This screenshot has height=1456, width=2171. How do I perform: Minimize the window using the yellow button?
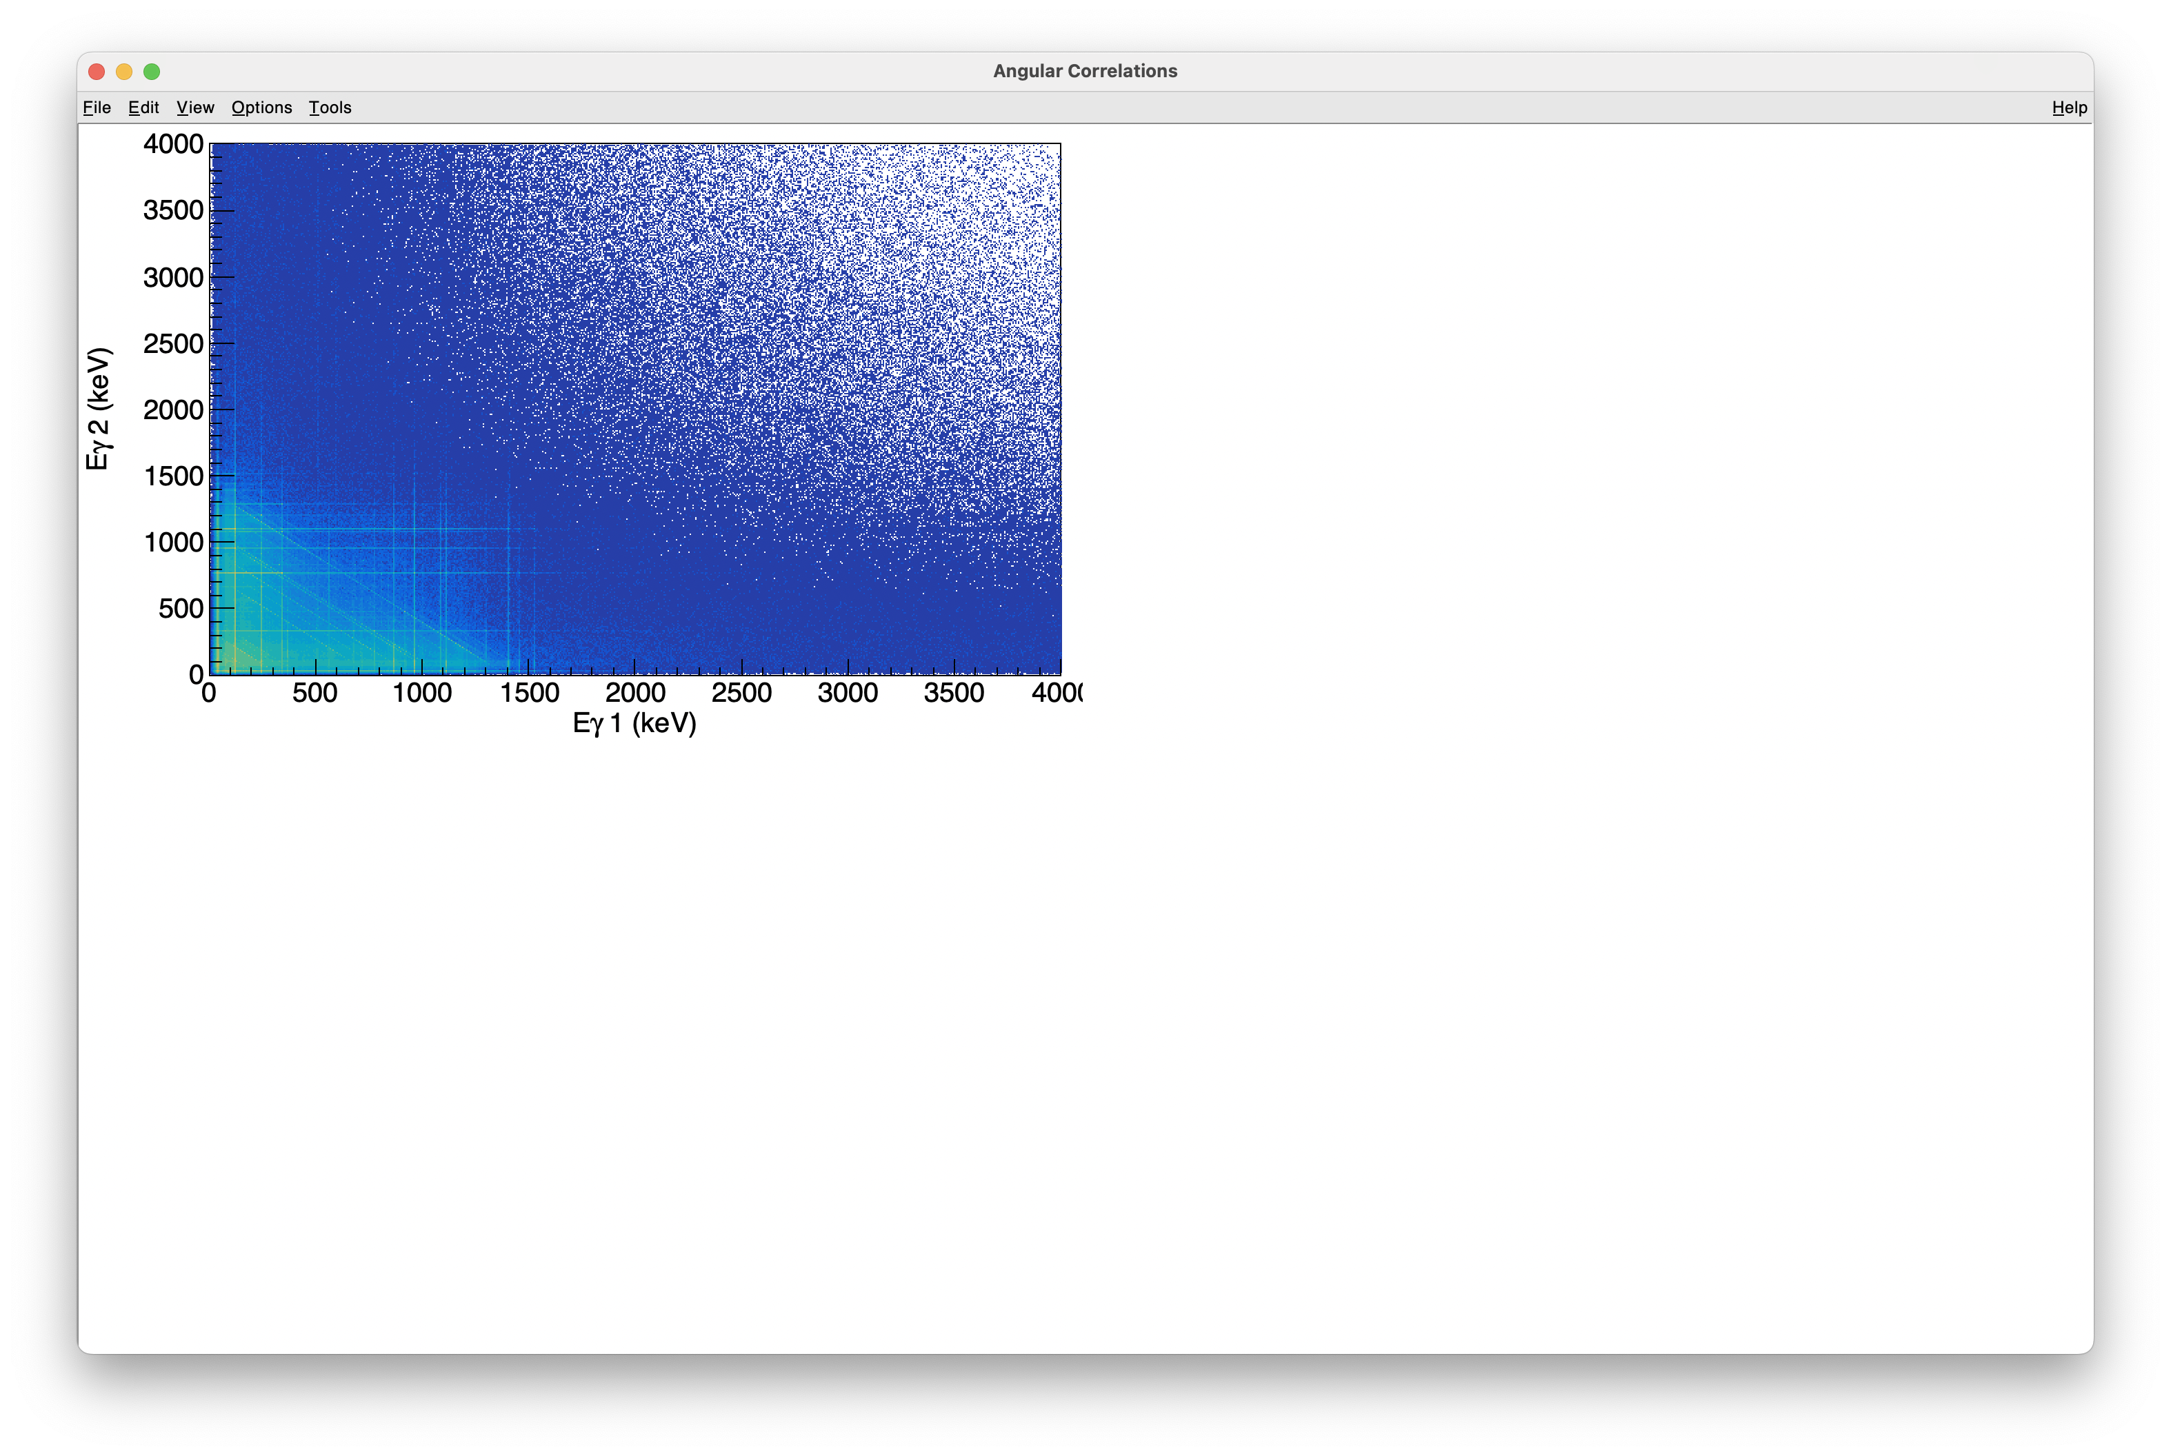[x=125, y=72]
